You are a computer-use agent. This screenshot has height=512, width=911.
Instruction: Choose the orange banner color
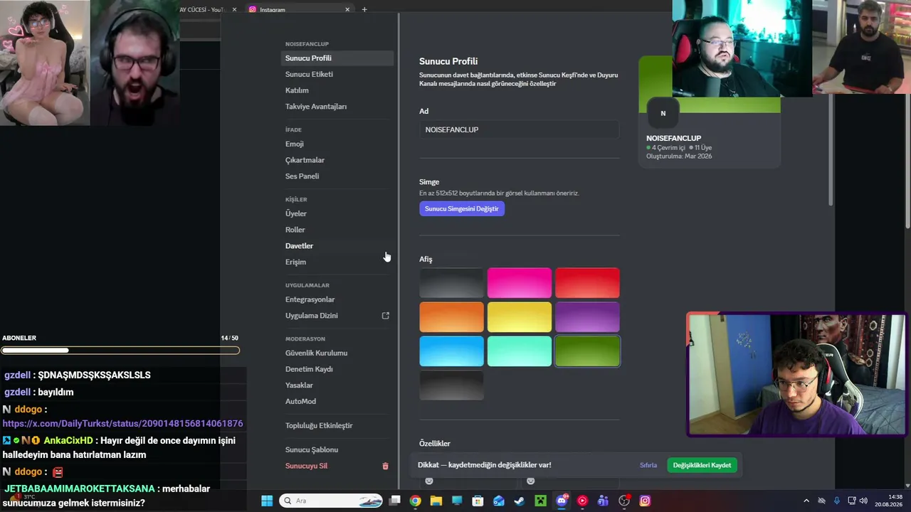tap(451, 317)
